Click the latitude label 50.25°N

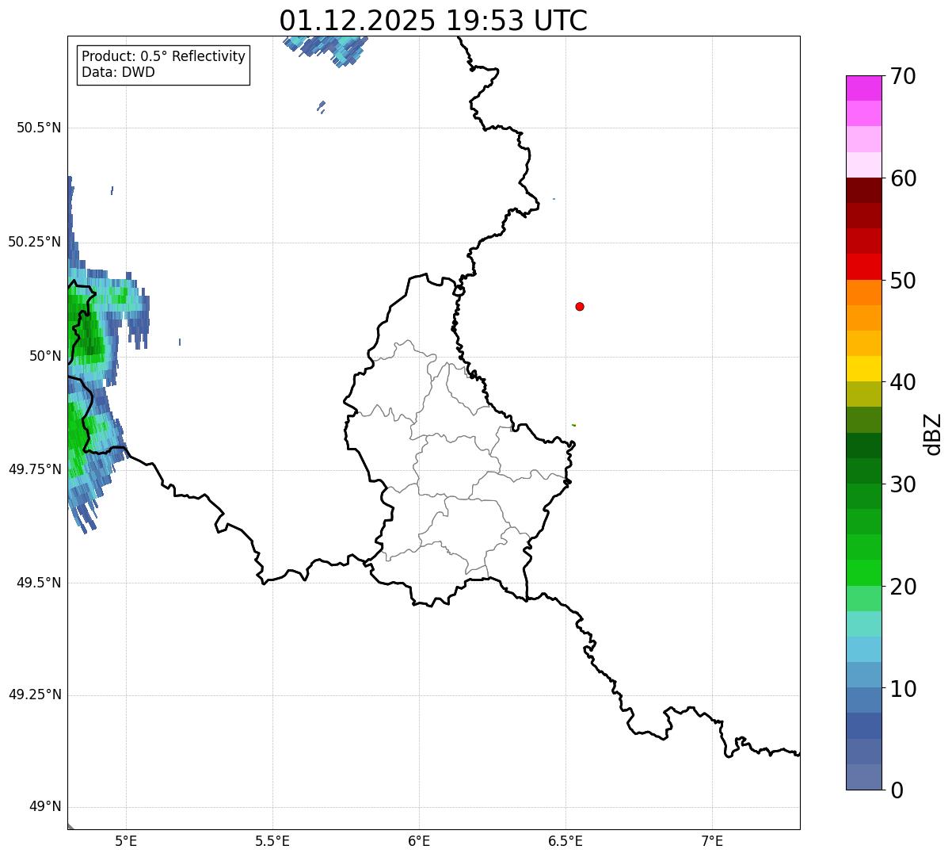[x=34, y=242]
